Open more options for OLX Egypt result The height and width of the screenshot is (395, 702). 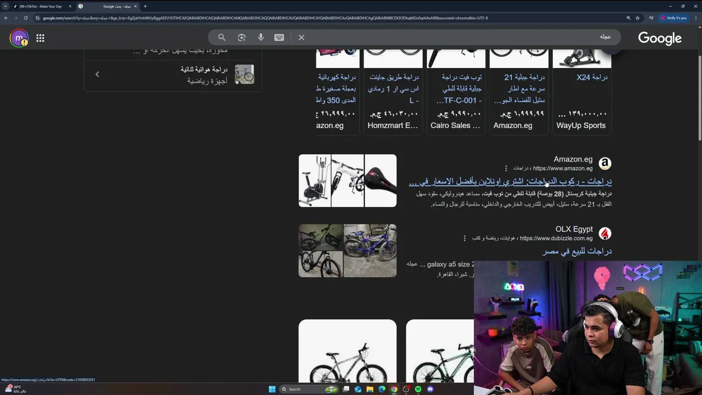465,238
